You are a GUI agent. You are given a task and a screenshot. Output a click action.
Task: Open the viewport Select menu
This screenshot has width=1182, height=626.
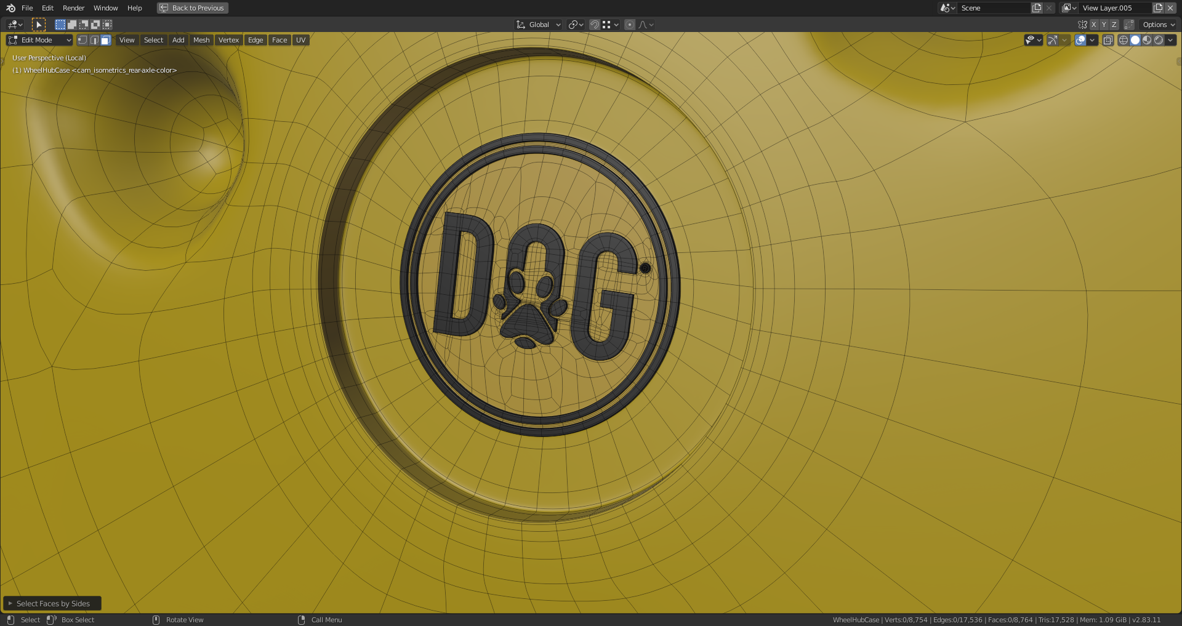click(x=153, y=40)
